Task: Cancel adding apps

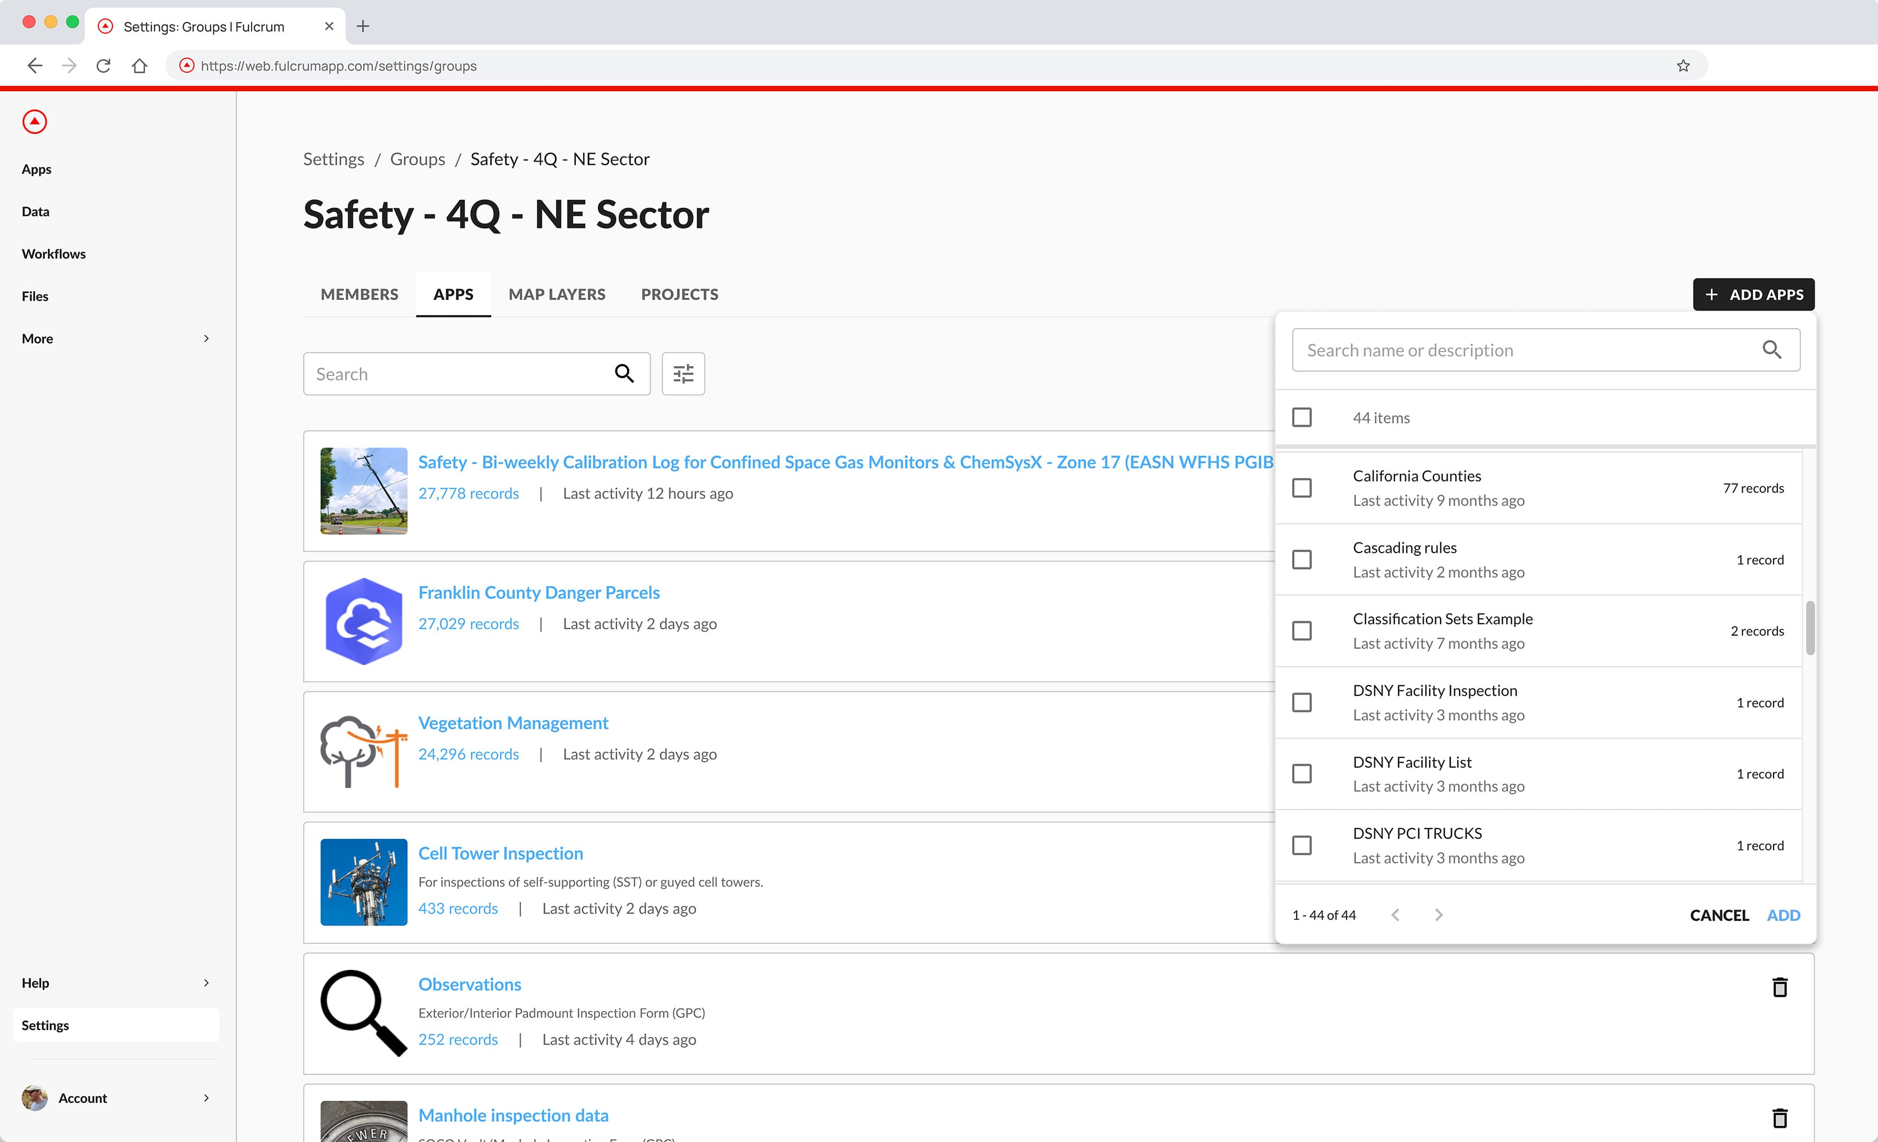Action: [1719, 915]
